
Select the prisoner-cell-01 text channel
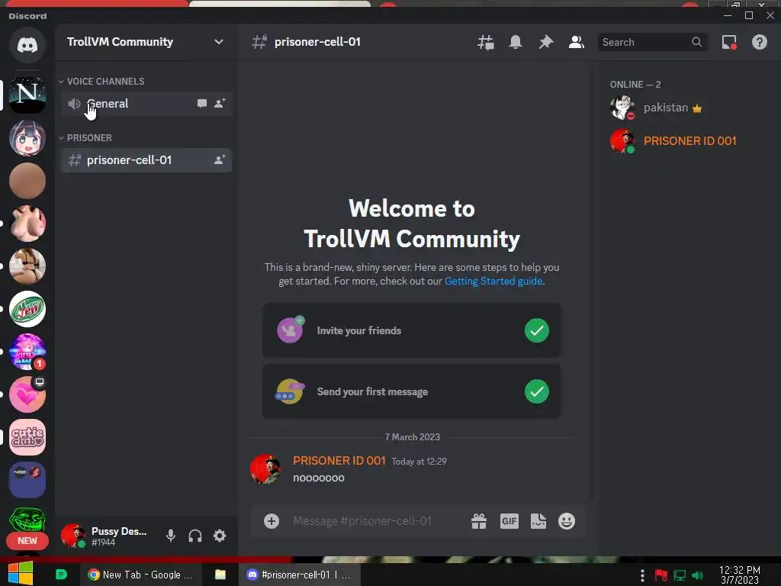click(146, 160)
